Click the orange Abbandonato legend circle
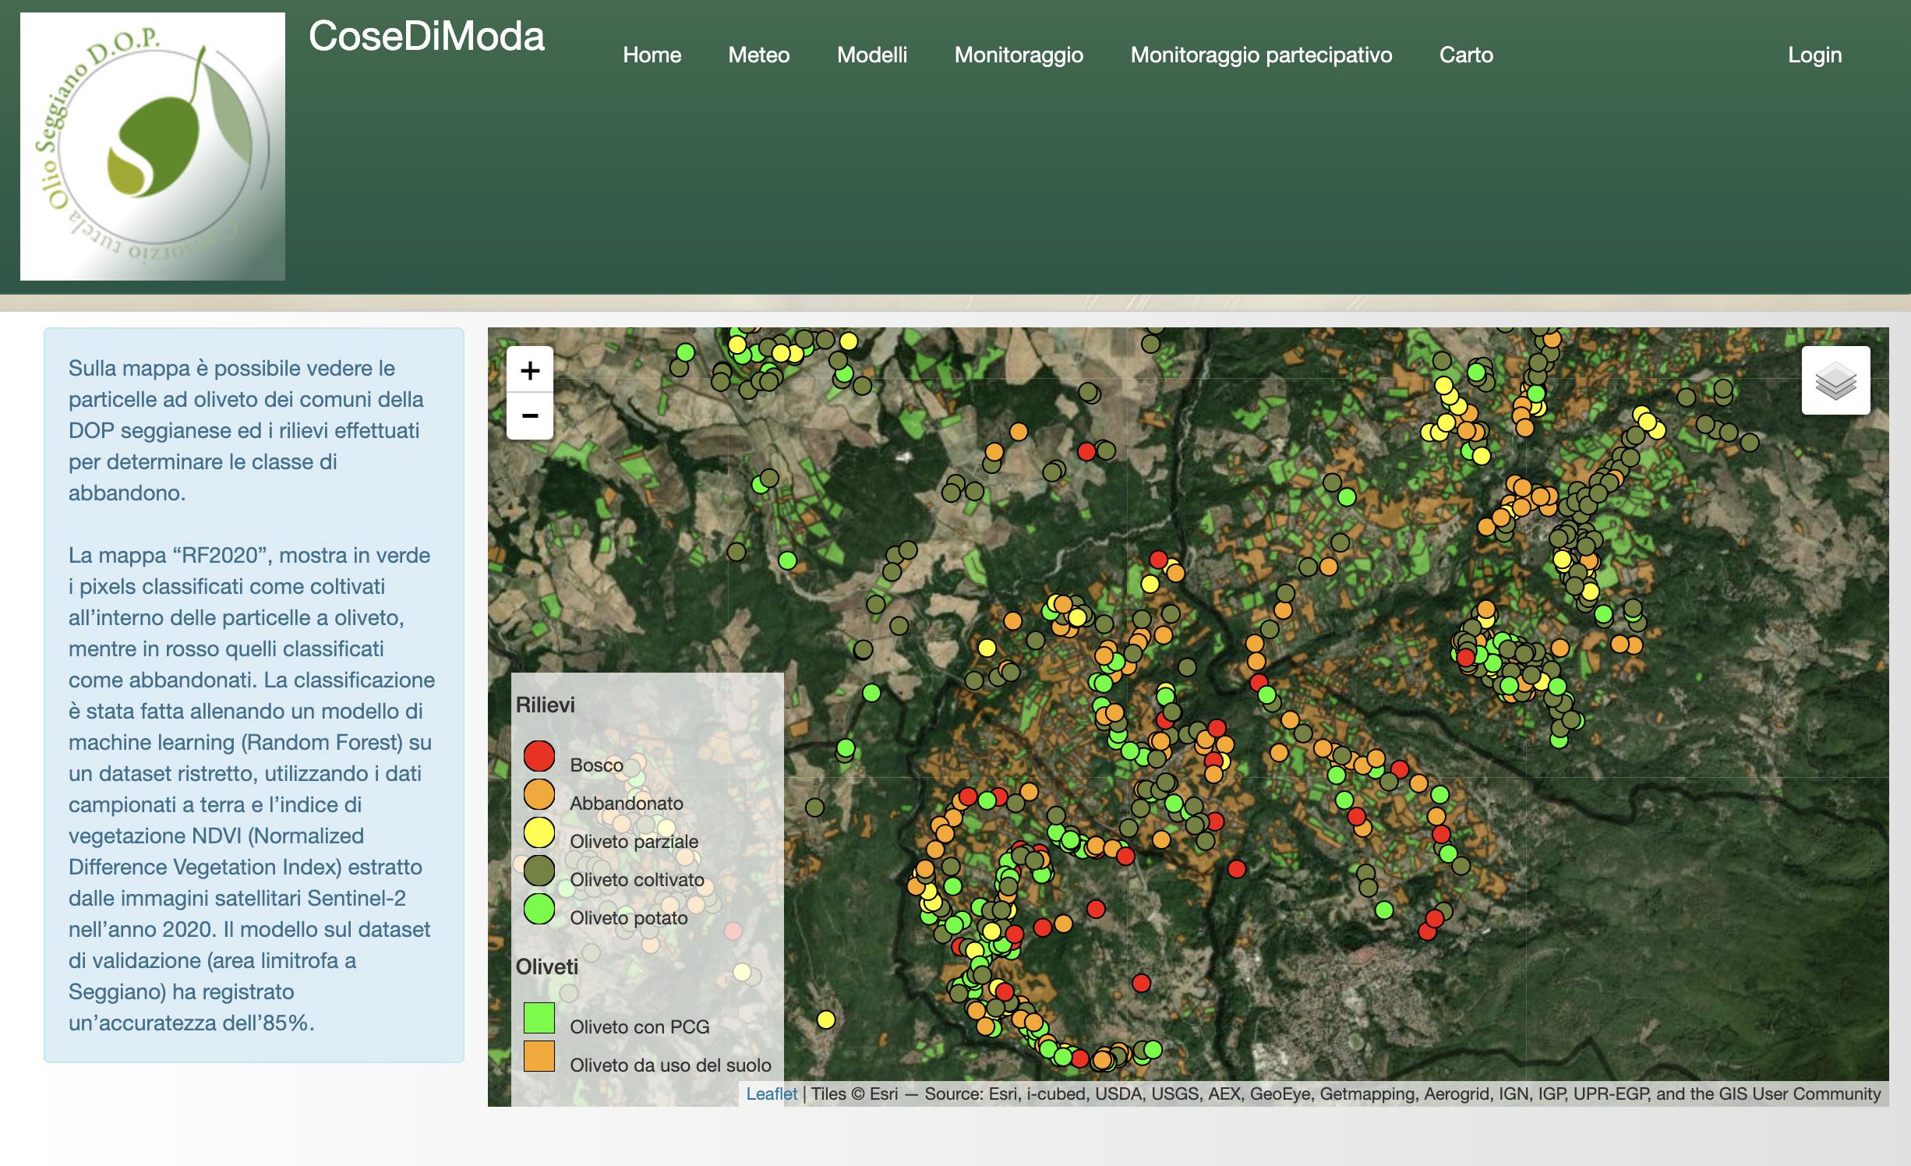Image resolution: width=1911 pixels, height=1166 pixels. click(539, 794)
